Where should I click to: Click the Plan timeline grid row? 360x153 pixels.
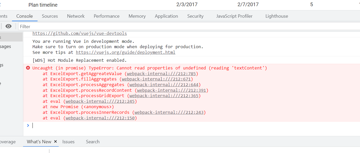coord(43,5)
